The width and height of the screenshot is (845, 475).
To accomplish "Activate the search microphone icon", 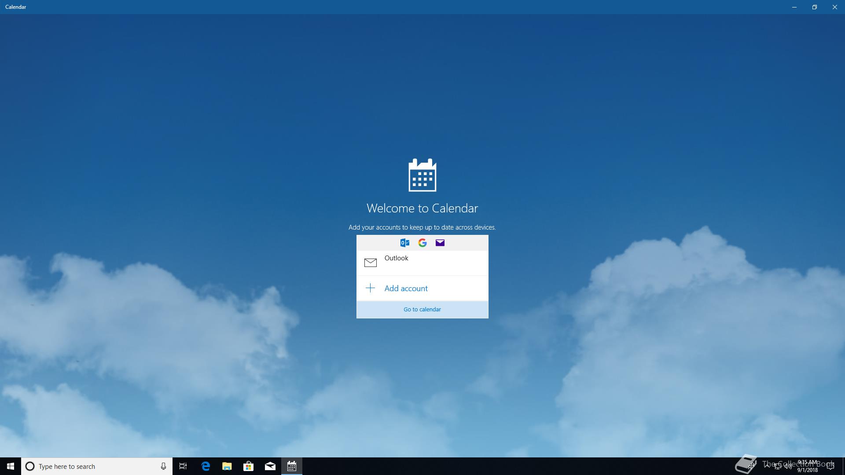I will coord(163,466).
